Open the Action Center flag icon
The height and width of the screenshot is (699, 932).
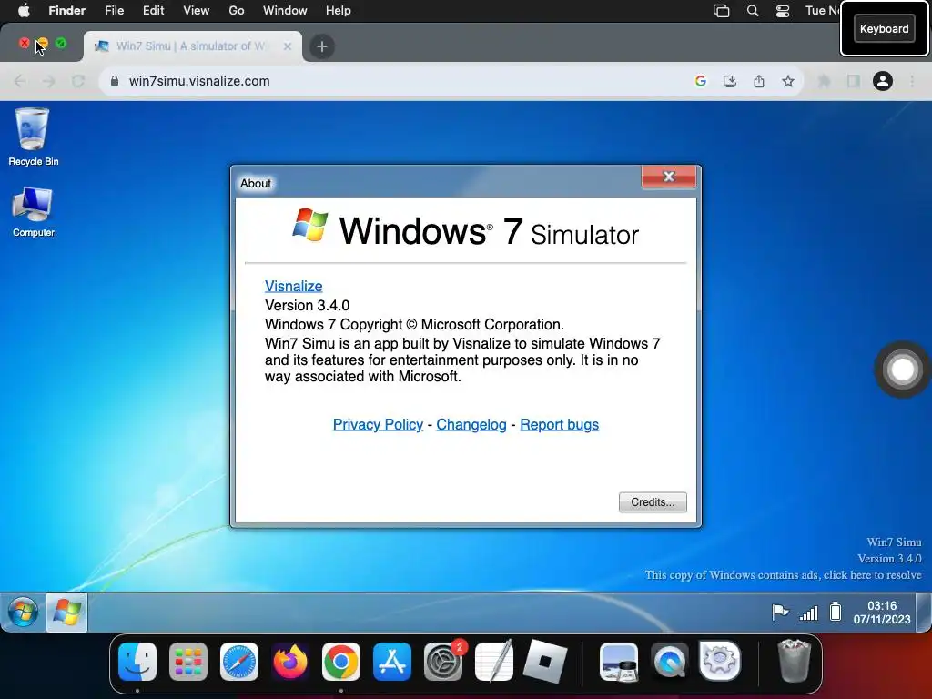tap(779, 613)
